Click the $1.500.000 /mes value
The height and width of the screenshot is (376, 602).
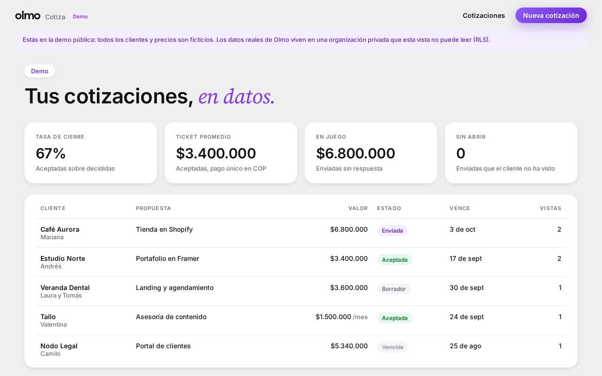pyautogui.click(x=341, y=317)
